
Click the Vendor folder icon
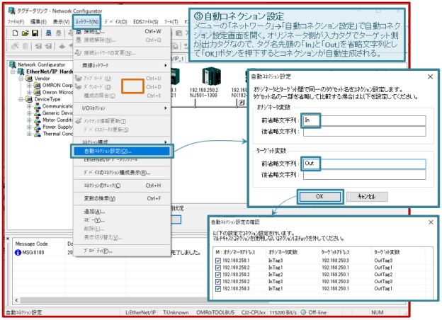tap(29, 79)
